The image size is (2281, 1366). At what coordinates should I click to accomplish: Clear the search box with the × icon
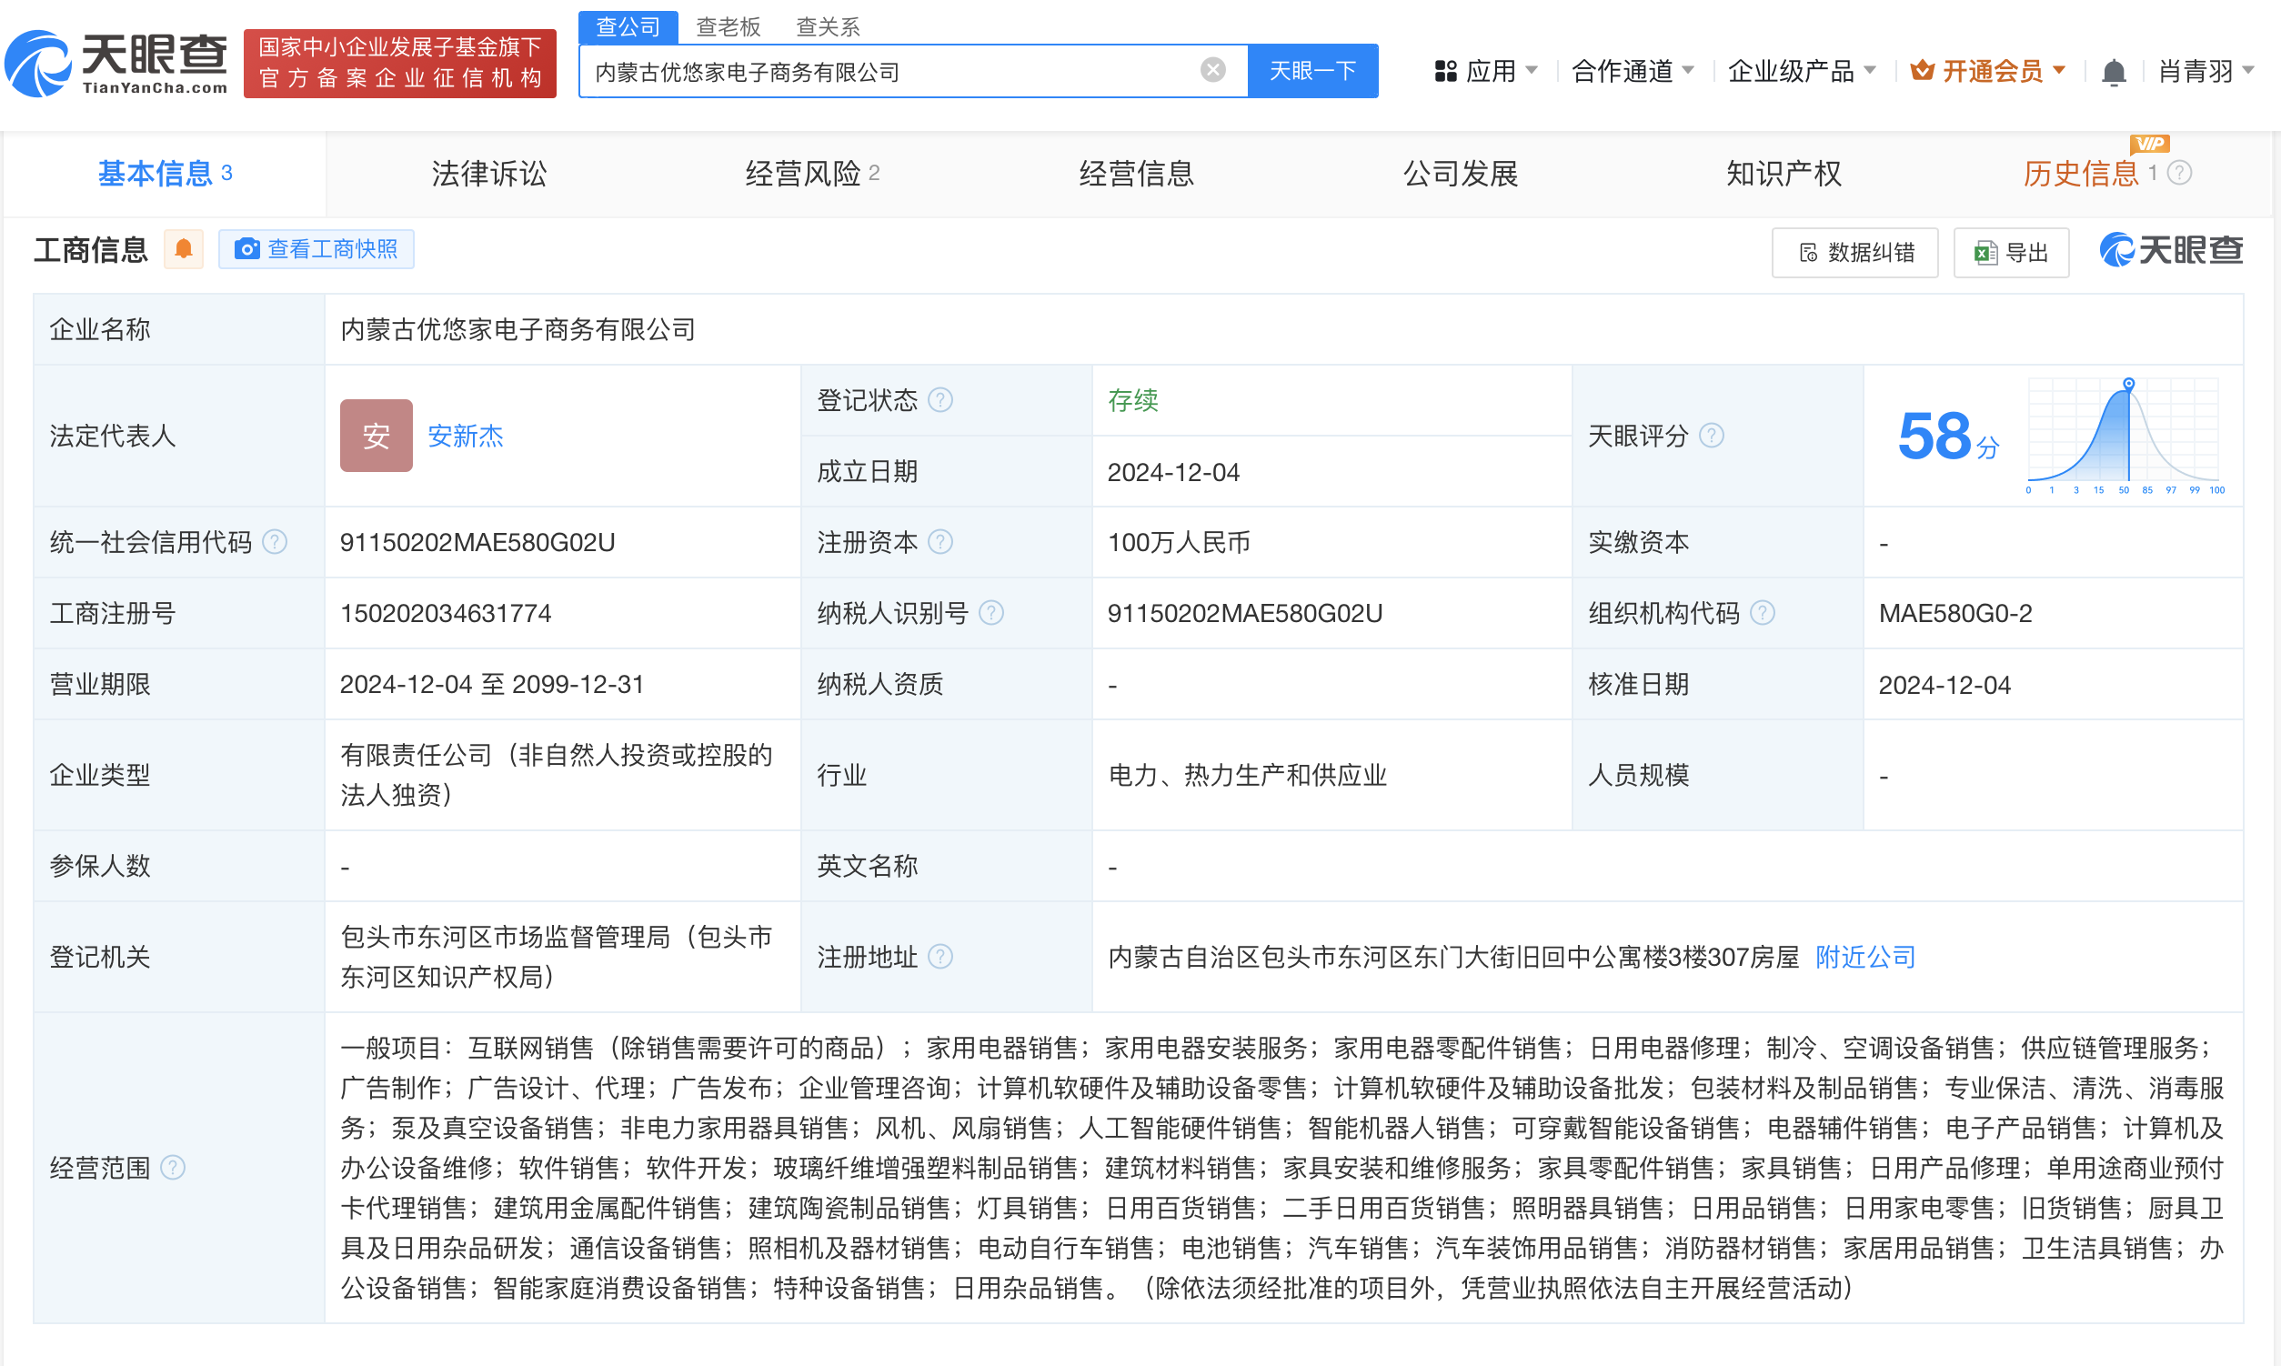pos(1211,69)
